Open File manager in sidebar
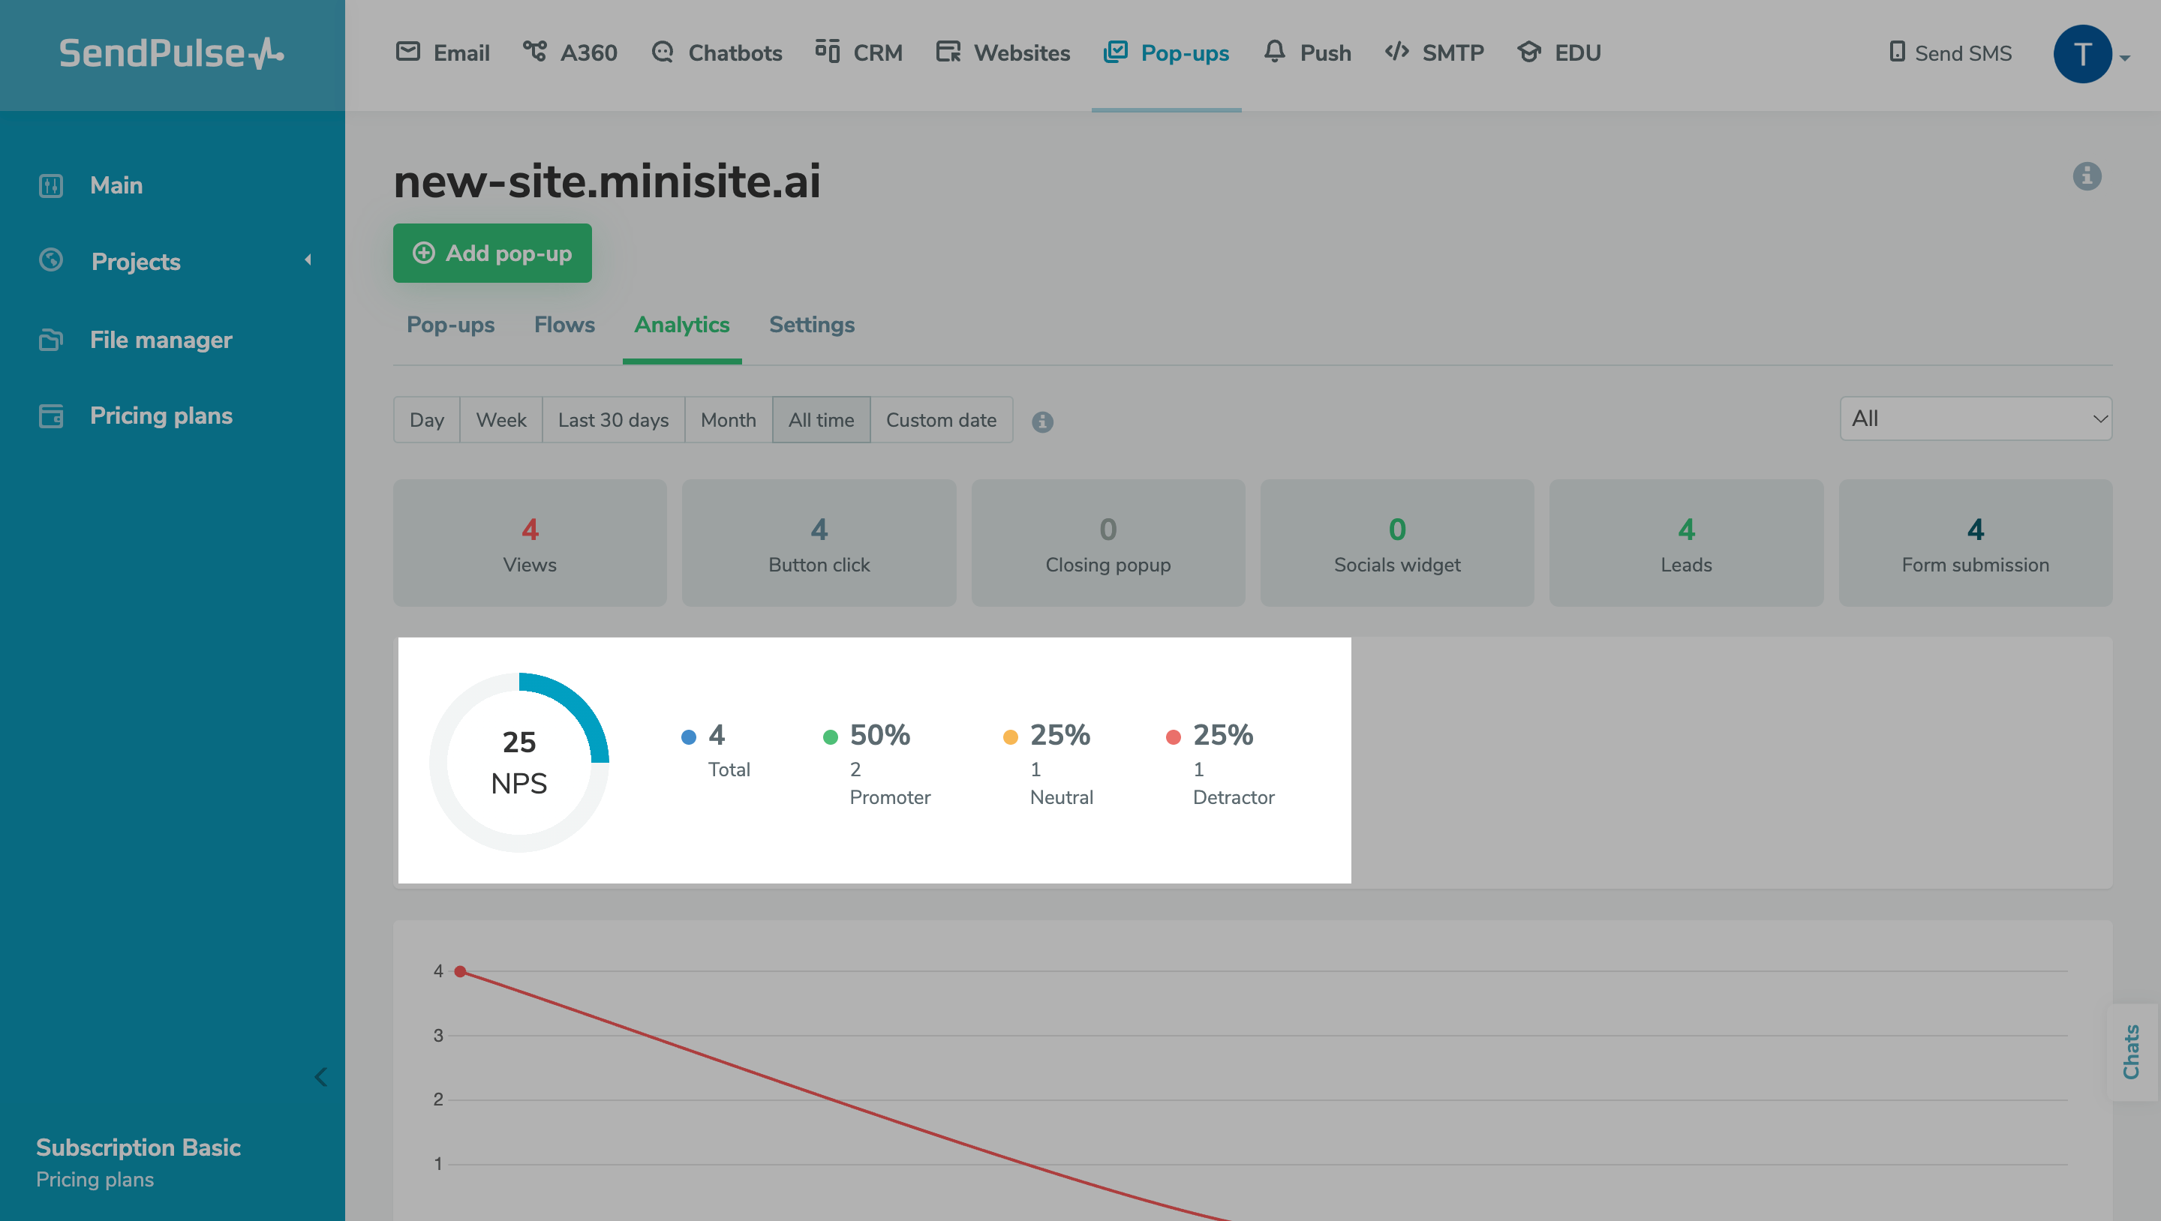 (x=161, y=340)
